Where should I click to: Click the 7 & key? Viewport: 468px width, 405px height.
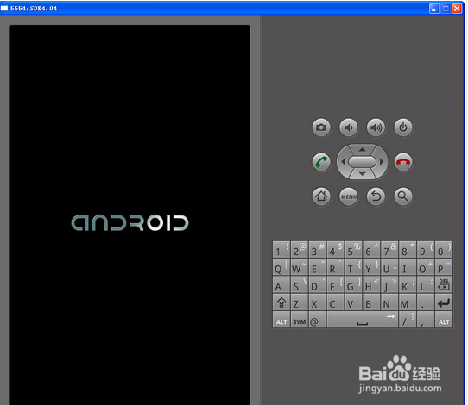pos(389,249)
